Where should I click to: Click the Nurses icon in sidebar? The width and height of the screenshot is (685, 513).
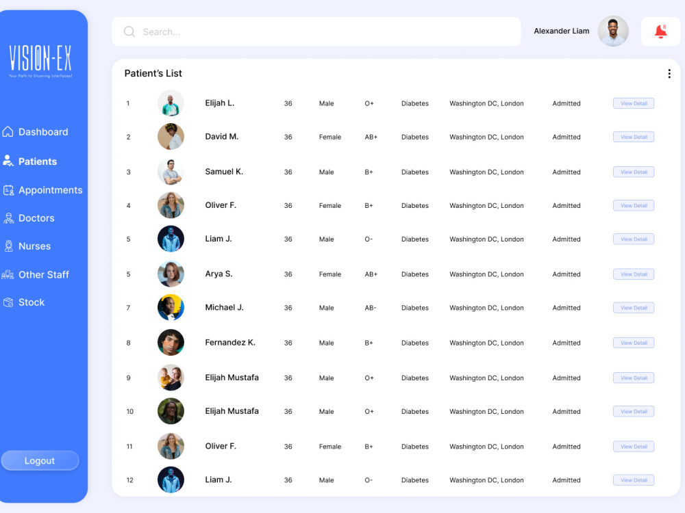pos(8,246)
